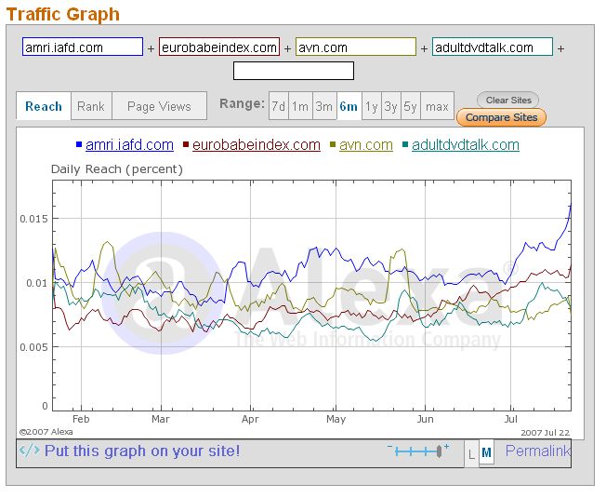Select the 6m range
The image size is (606, 498).
point(349,106)
